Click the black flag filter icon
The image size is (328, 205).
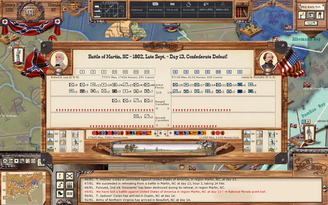(x=60, y=194)
